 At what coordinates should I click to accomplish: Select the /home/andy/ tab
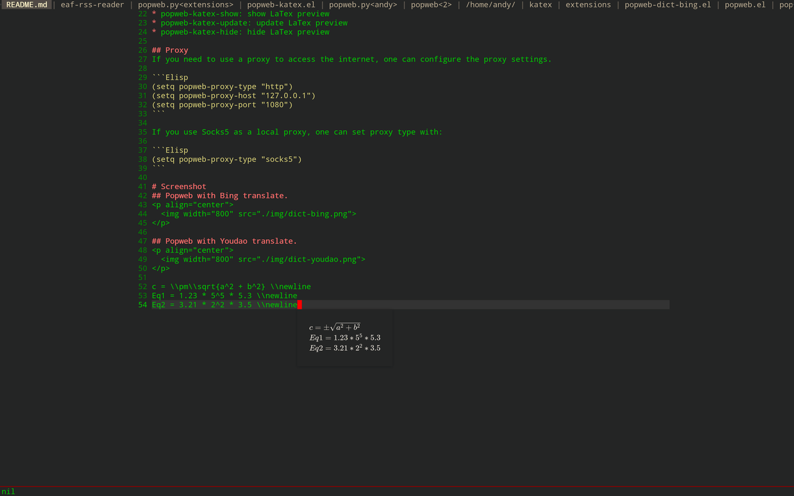(491, 4)
